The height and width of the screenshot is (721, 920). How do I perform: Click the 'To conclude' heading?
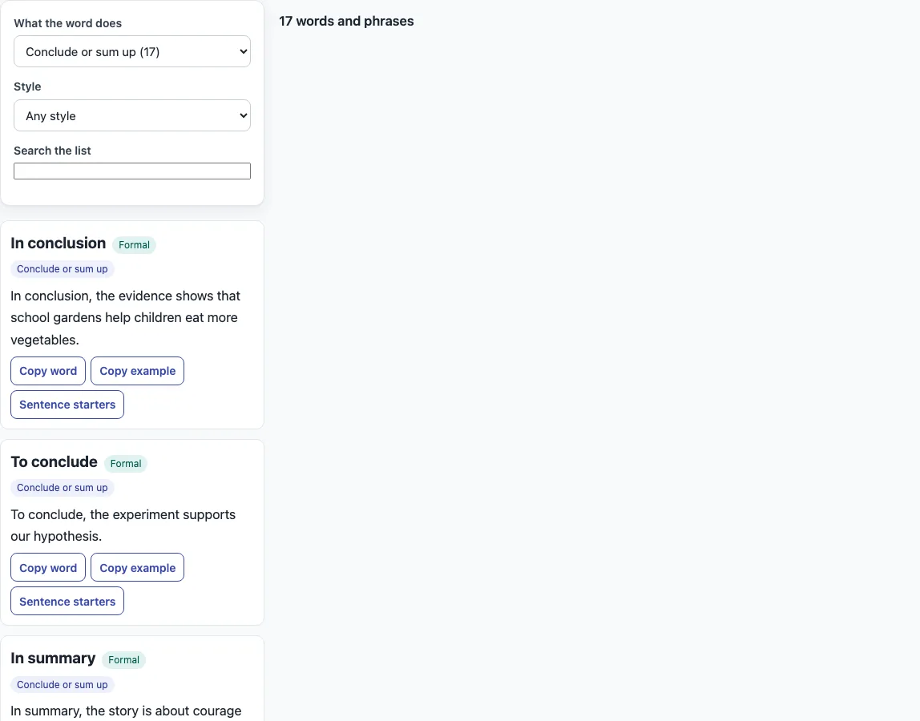(54, 462)
